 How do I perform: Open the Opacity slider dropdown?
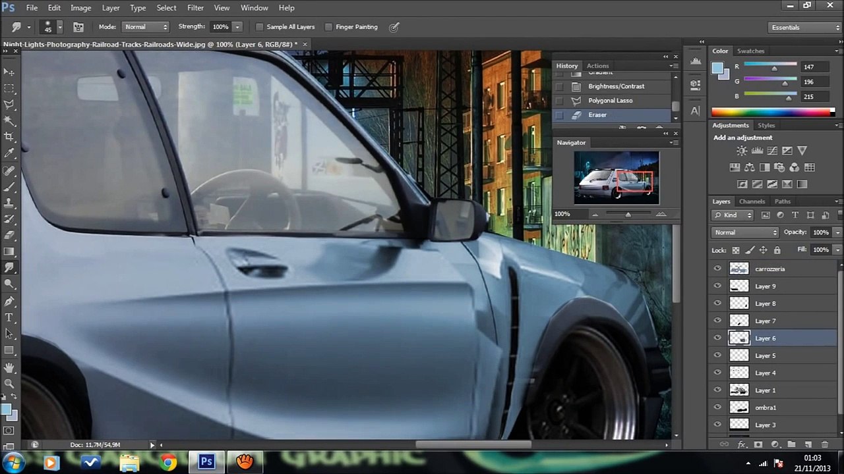[x=837, y=232]
